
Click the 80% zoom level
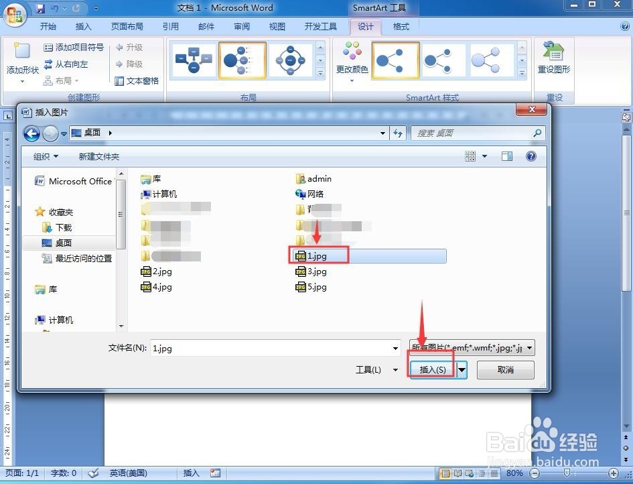[514, 473]
